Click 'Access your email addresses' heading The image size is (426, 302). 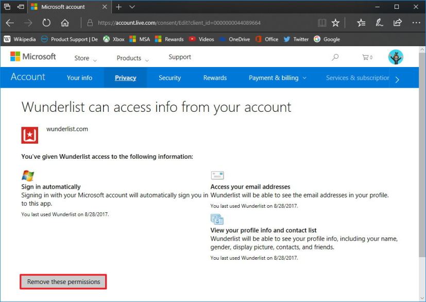coord(250,187)
